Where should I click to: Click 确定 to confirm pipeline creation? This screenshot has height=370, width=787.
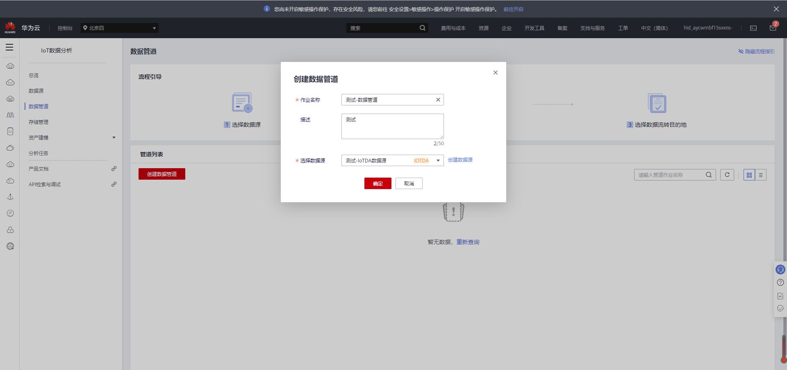point(378,183)
